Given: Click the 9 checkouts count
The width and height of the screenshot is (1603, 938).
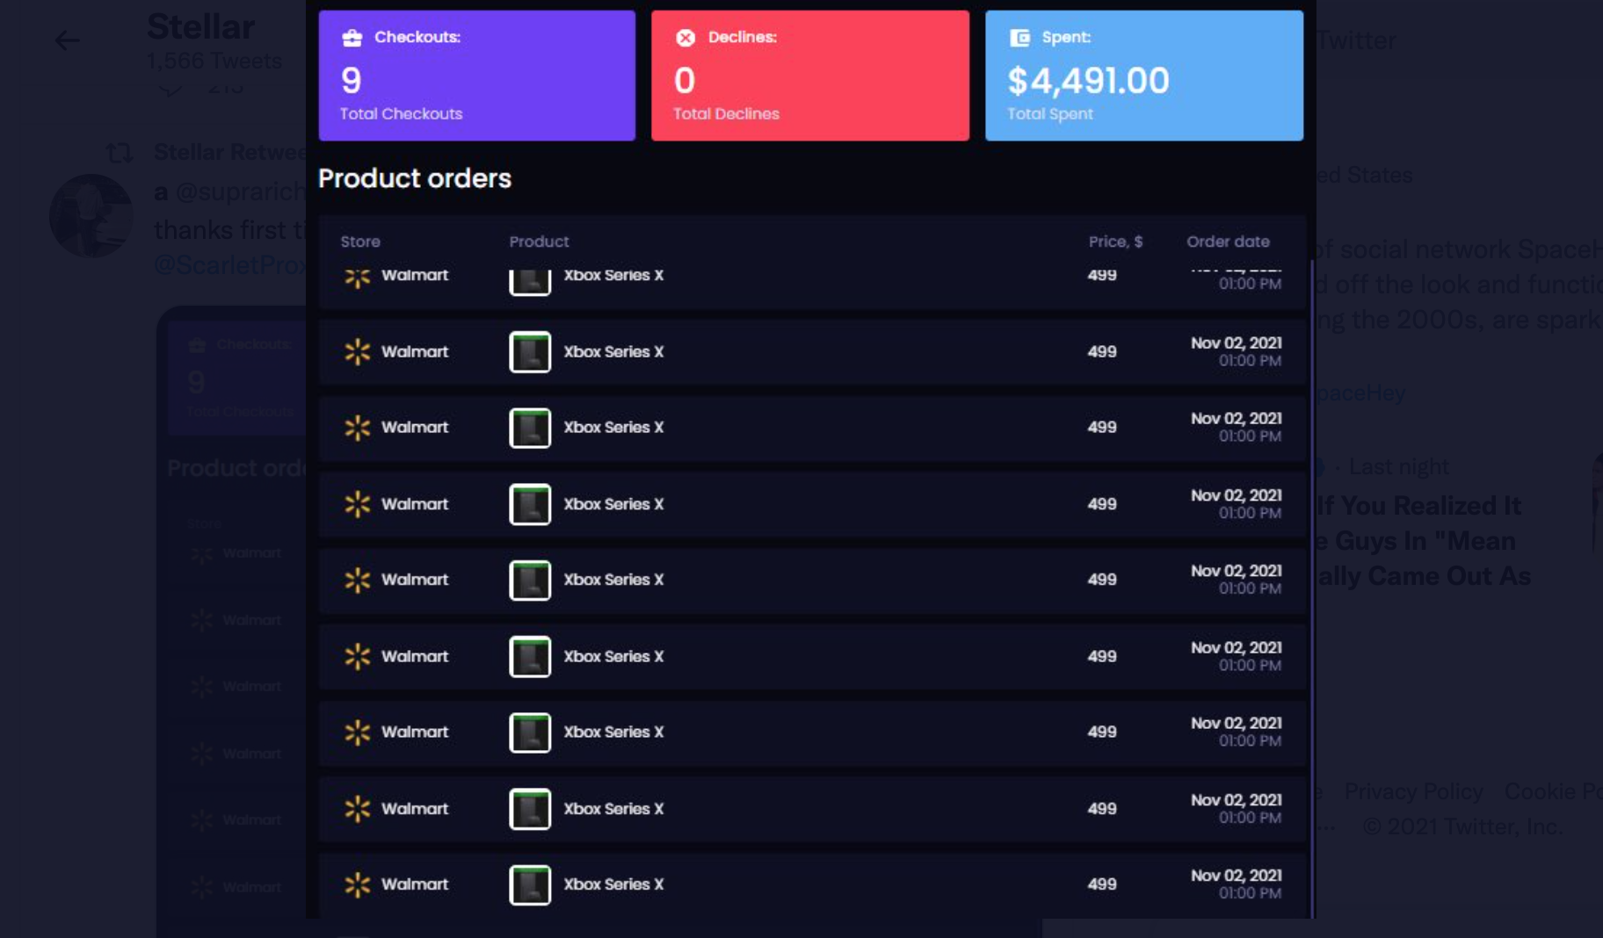Looking at the screenshot, I should 352,81.
